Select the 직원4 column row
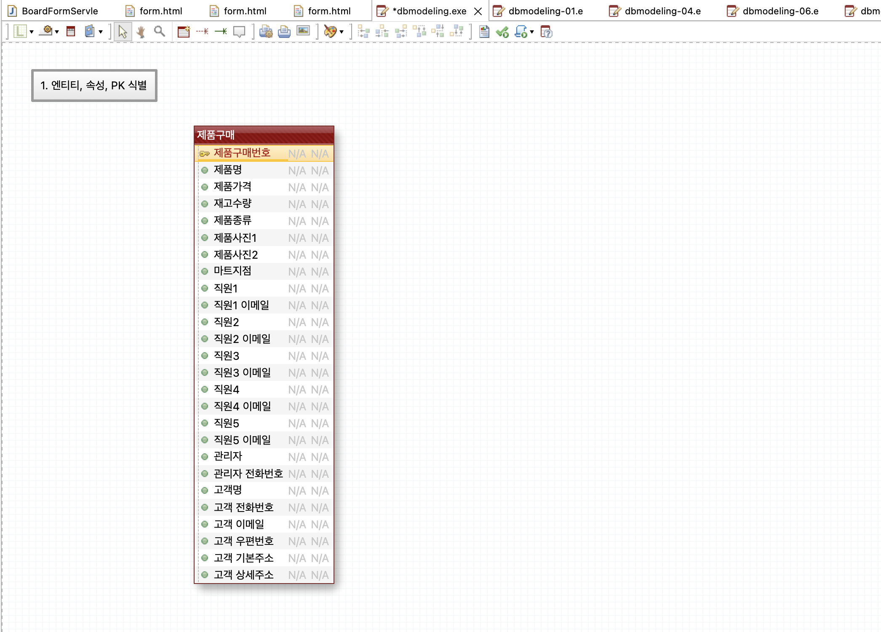Image resolution: width=881 pixels, height=632 pixels. 264,389
